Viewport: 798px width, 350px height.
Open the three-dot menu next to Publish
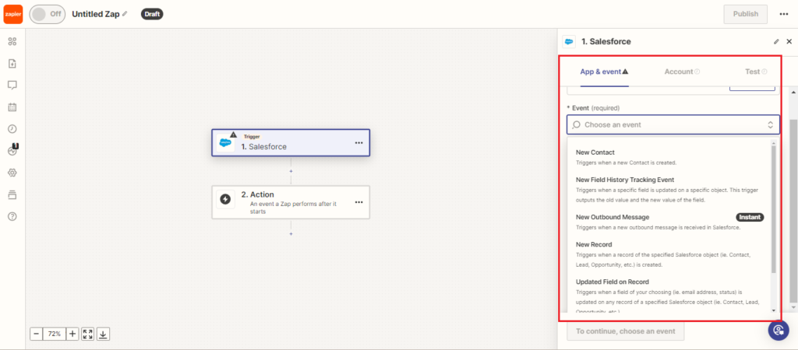(784, 14)
